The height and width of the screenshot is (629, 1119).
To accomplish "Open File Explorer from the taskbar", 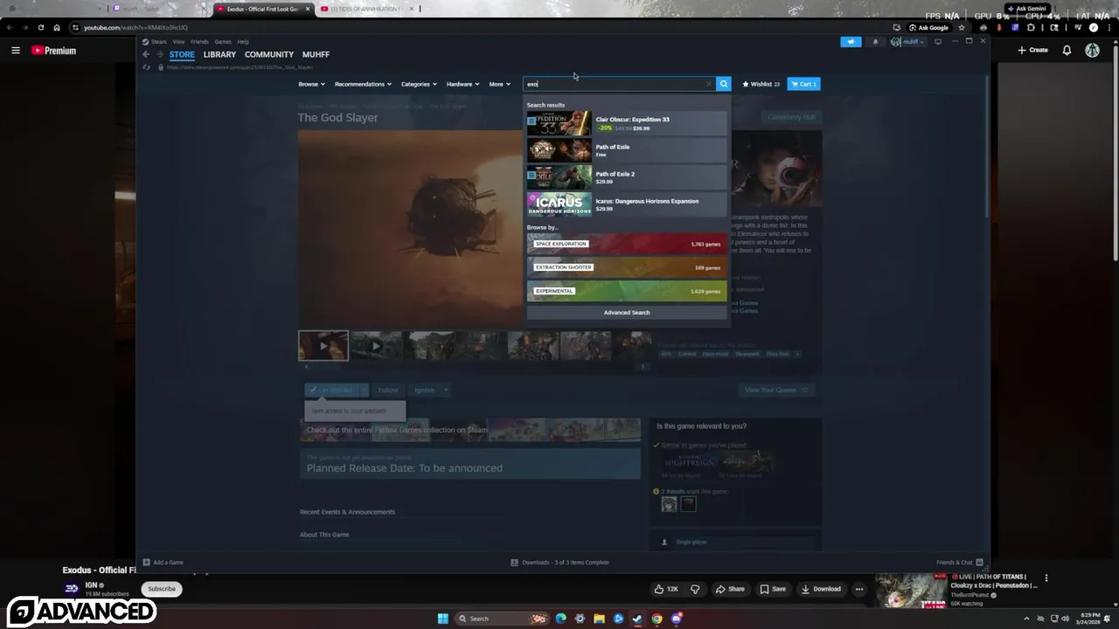I will [x=599, y=619].
